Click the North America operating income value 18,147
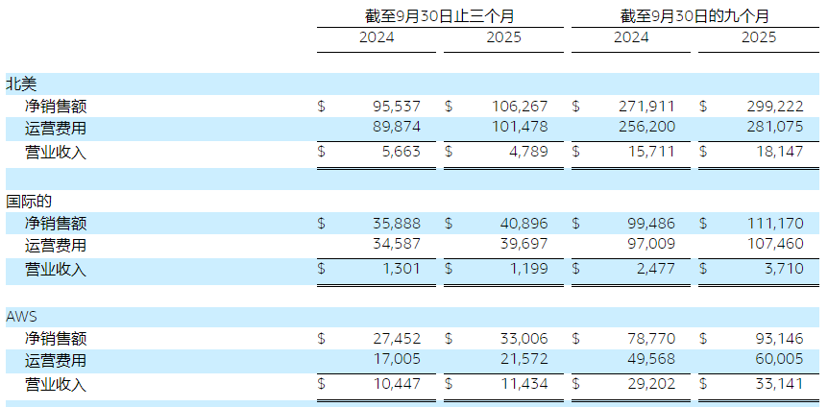Viewport: 828px width, 407px height. click(774, 152)
